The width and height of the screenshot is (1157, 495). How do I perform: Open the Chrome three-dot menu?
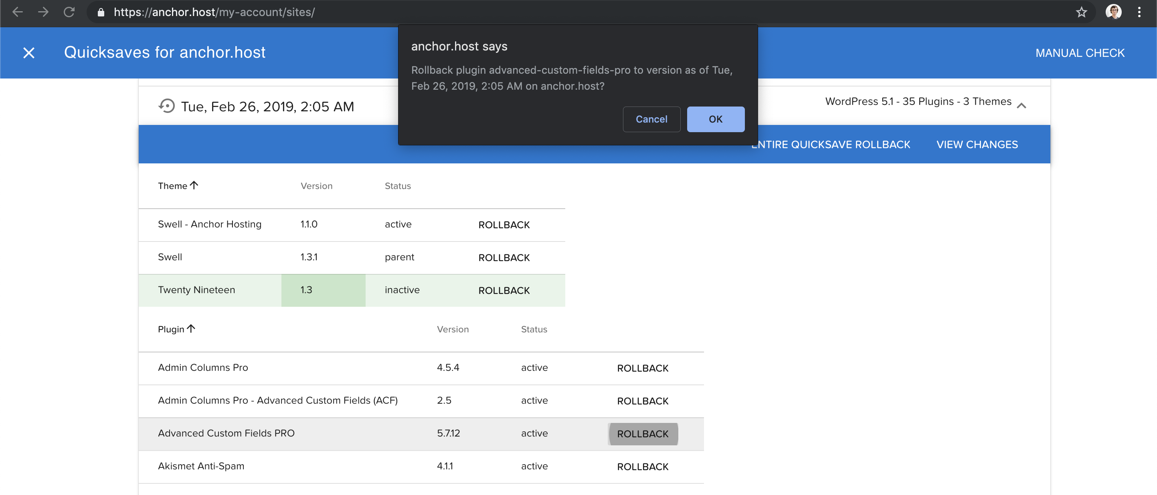pos(1139,12)
